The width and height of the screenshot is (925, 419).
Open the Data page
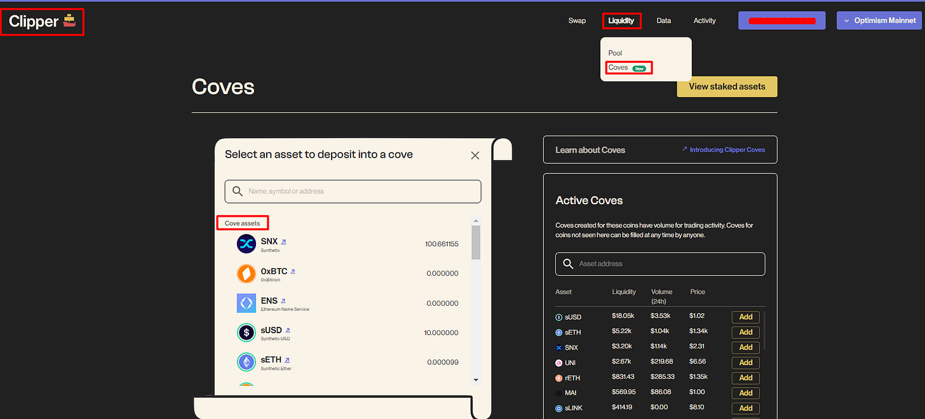(x=664, y=21)
